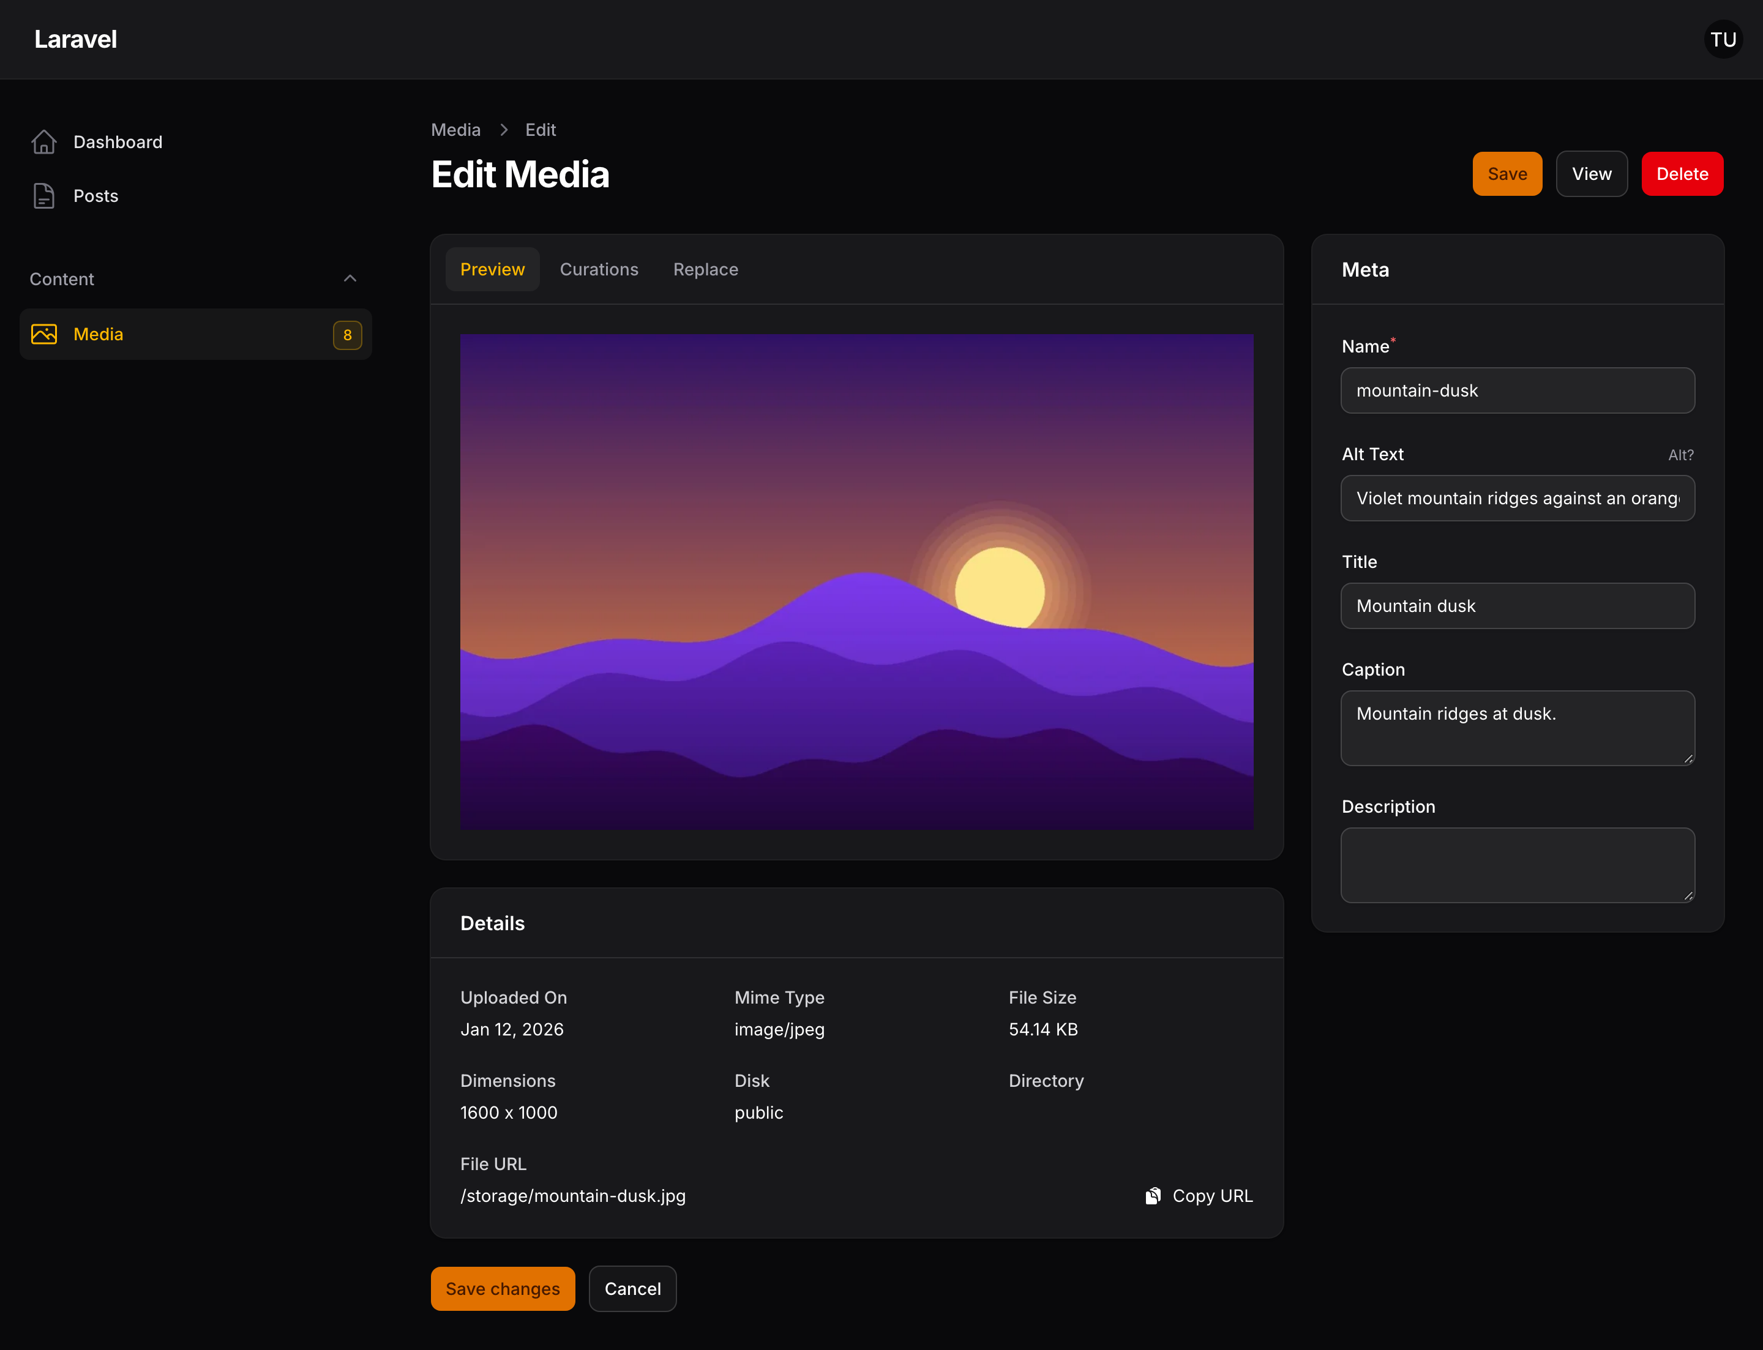The image size is (1763, 1350).
Task: Click the Save changes button
Action: [503, 1289]
